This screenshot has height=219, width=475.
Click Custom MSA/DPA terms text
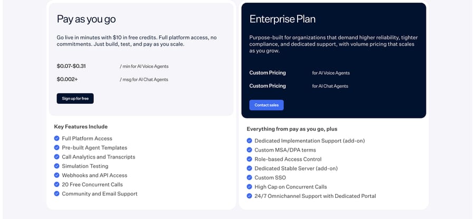point(285,150)
